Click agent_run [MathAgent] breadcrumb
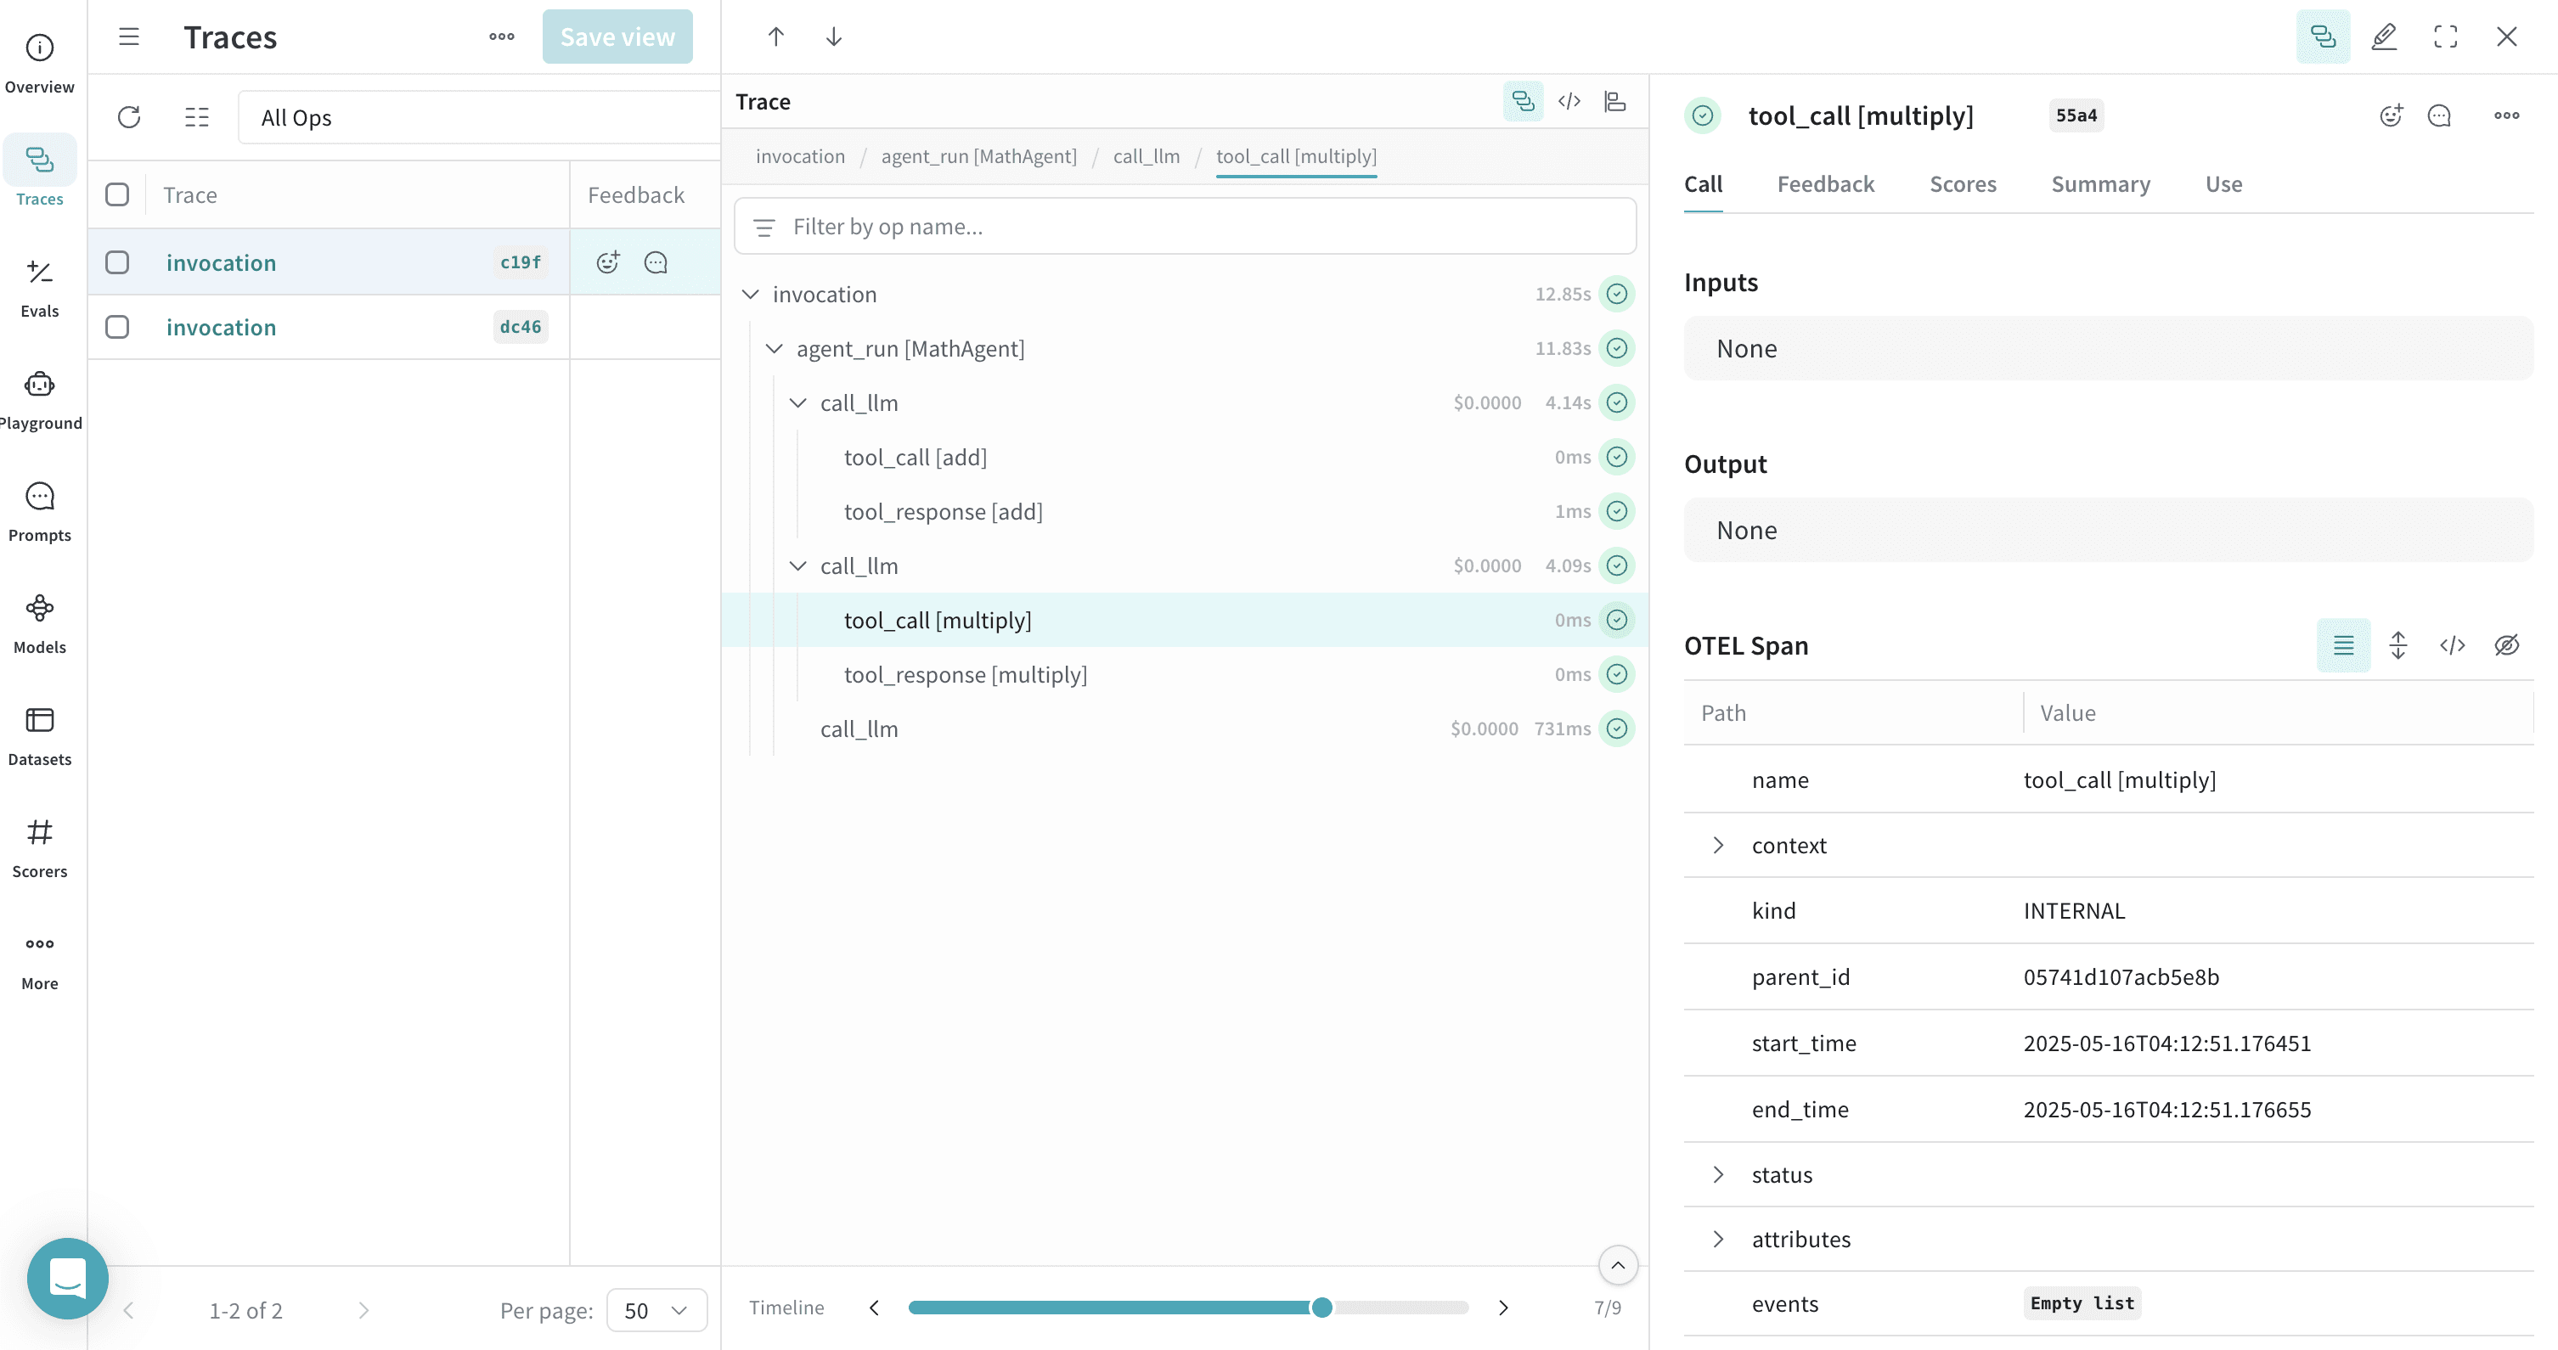2558x1350 pixels. (978, 156)
